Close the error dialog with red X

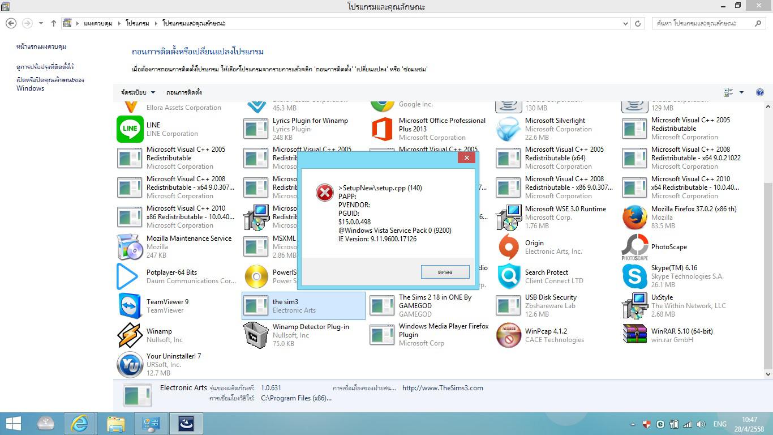(x=466, y=158)
